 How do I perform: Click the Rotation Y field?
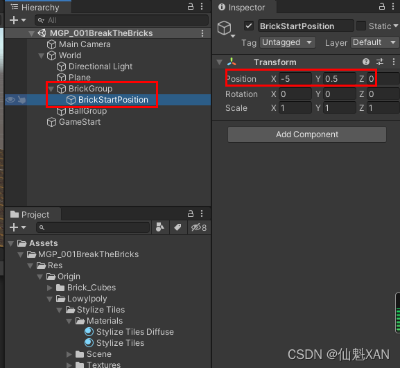click(340, 94)
